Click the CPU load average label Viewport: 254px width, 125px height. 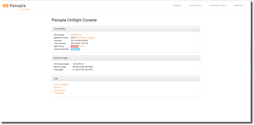click(x=62, y=64)
